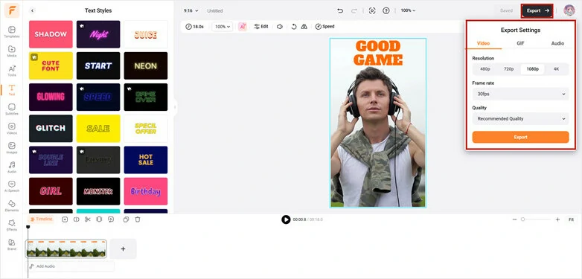The width and height of the screenshot is (582, 279).
Task: Click the 18.0s duration button
Action: tap(195, 27)
